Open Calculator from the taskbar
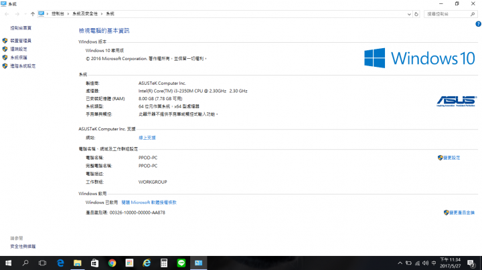Viewport: 482px width, 270px height. coord(164,263)
